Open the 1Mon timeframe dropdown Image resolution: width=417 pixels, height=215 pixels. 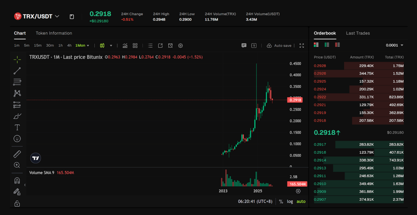(x=82, y=46)
